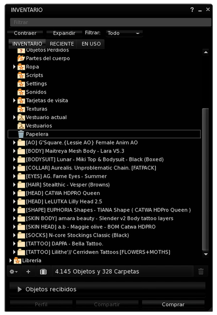The image size is (217, 315).
Task: Switch to the RECIENTE tab
Action: [x=62, y=44]
